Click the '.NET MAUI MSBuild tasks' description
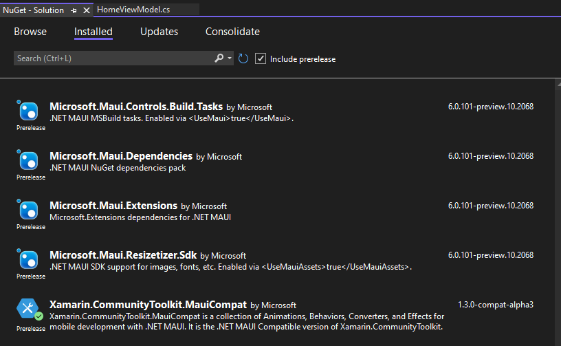 tap(171, 118)
